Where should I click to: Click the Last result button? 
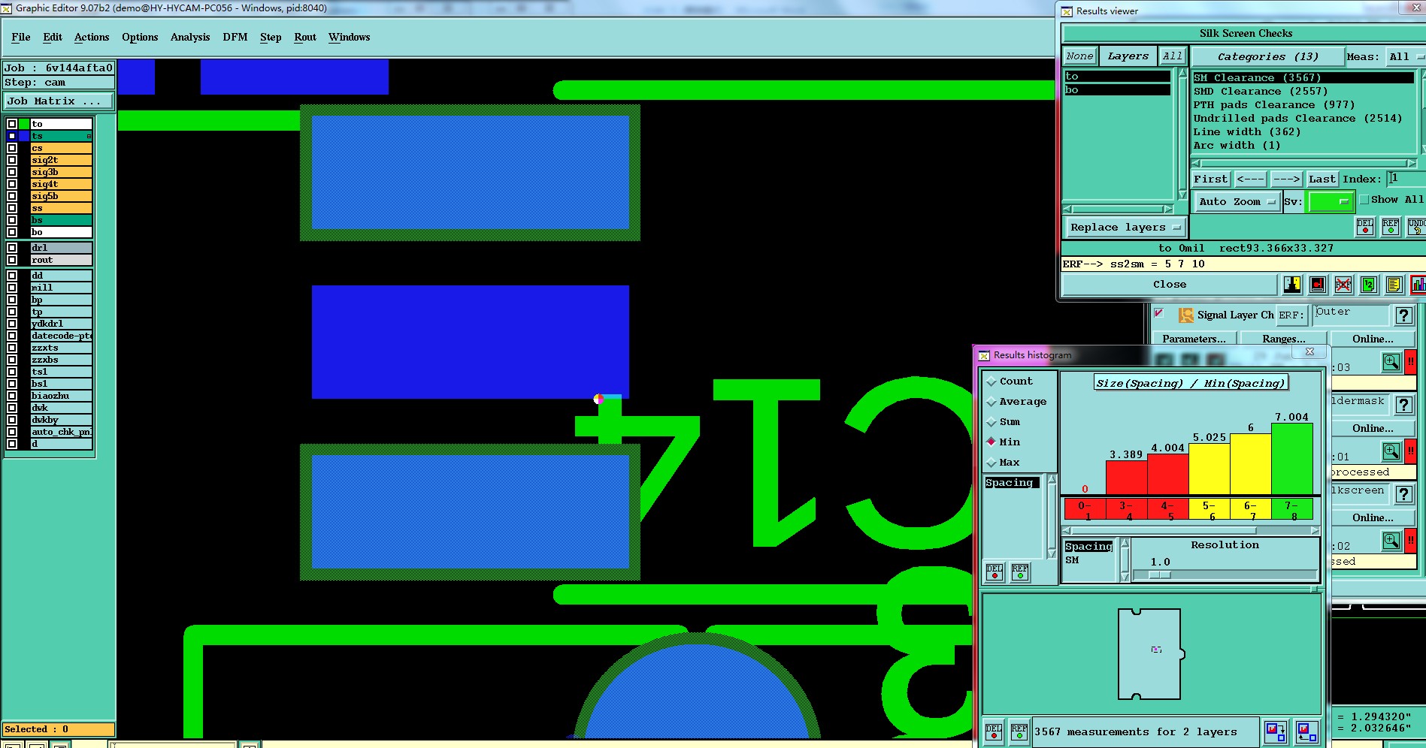[x=1322, y=179]
